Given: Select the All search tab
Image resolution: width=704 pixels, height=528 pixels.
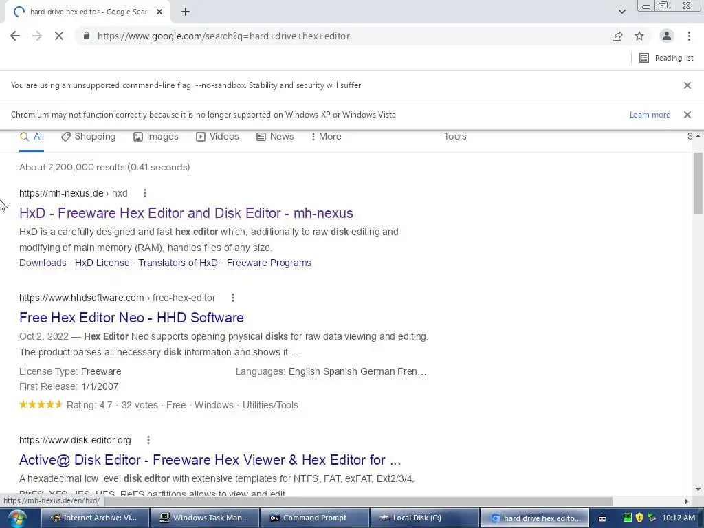Looking at the screenshot, I should coord(32,137).
